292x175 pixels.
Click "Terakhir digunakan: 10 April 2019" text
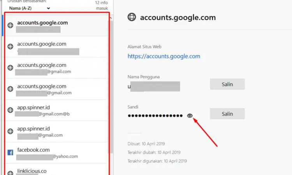point(157,161)
